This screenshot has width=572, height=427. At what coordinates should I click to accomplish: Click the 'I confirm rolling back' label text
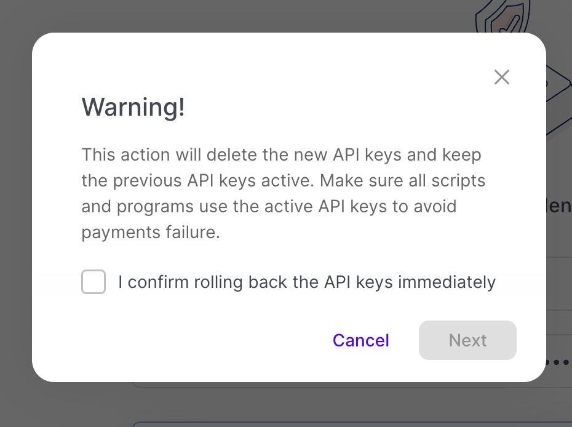(x=306, y=282)
